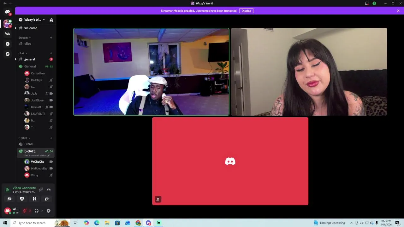This screenshot has width=404, height=227.
Task: Open taskbar clock showing 10:25 PM
Action: 386,223
